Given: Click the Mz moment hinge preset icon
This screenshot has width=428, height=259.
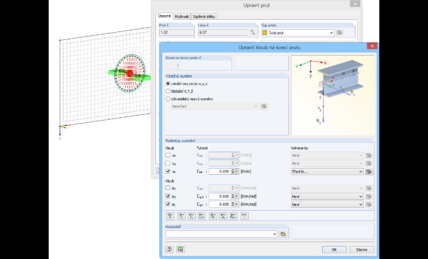Looking at the screenshot, I should [223, 216].
